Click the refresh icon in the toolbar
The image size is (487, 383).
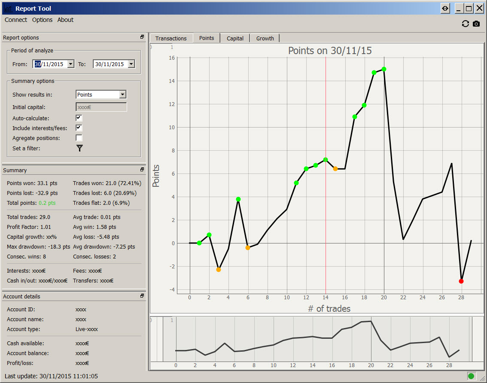coord(465,24)
